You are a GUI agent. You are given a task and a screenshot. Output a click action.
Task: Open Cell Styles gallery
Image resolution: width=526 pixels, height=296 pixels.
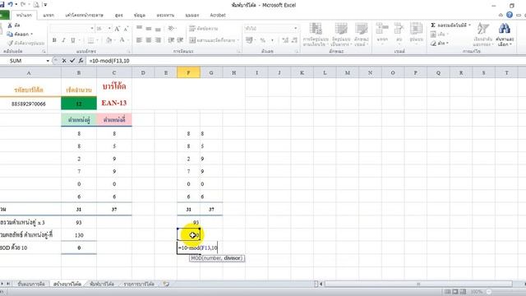pyautogui.click(x=362, y=35)
